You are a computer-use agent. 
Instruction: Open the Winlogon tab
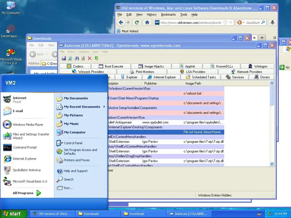coord(257,66)
